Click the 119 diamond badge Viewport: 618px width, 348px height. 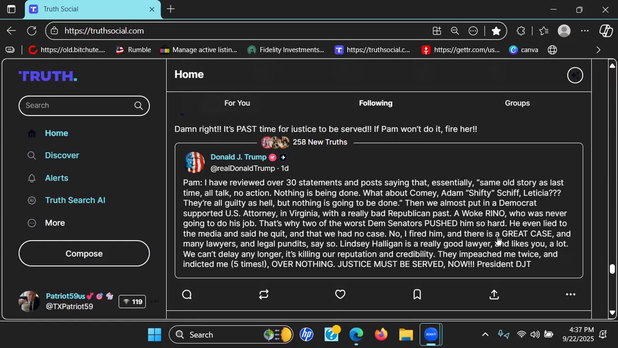[132, 302]
